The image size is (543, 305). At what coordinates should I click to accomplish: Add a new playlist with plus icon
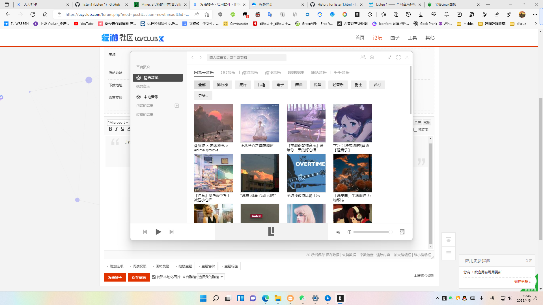click(177, 106)
